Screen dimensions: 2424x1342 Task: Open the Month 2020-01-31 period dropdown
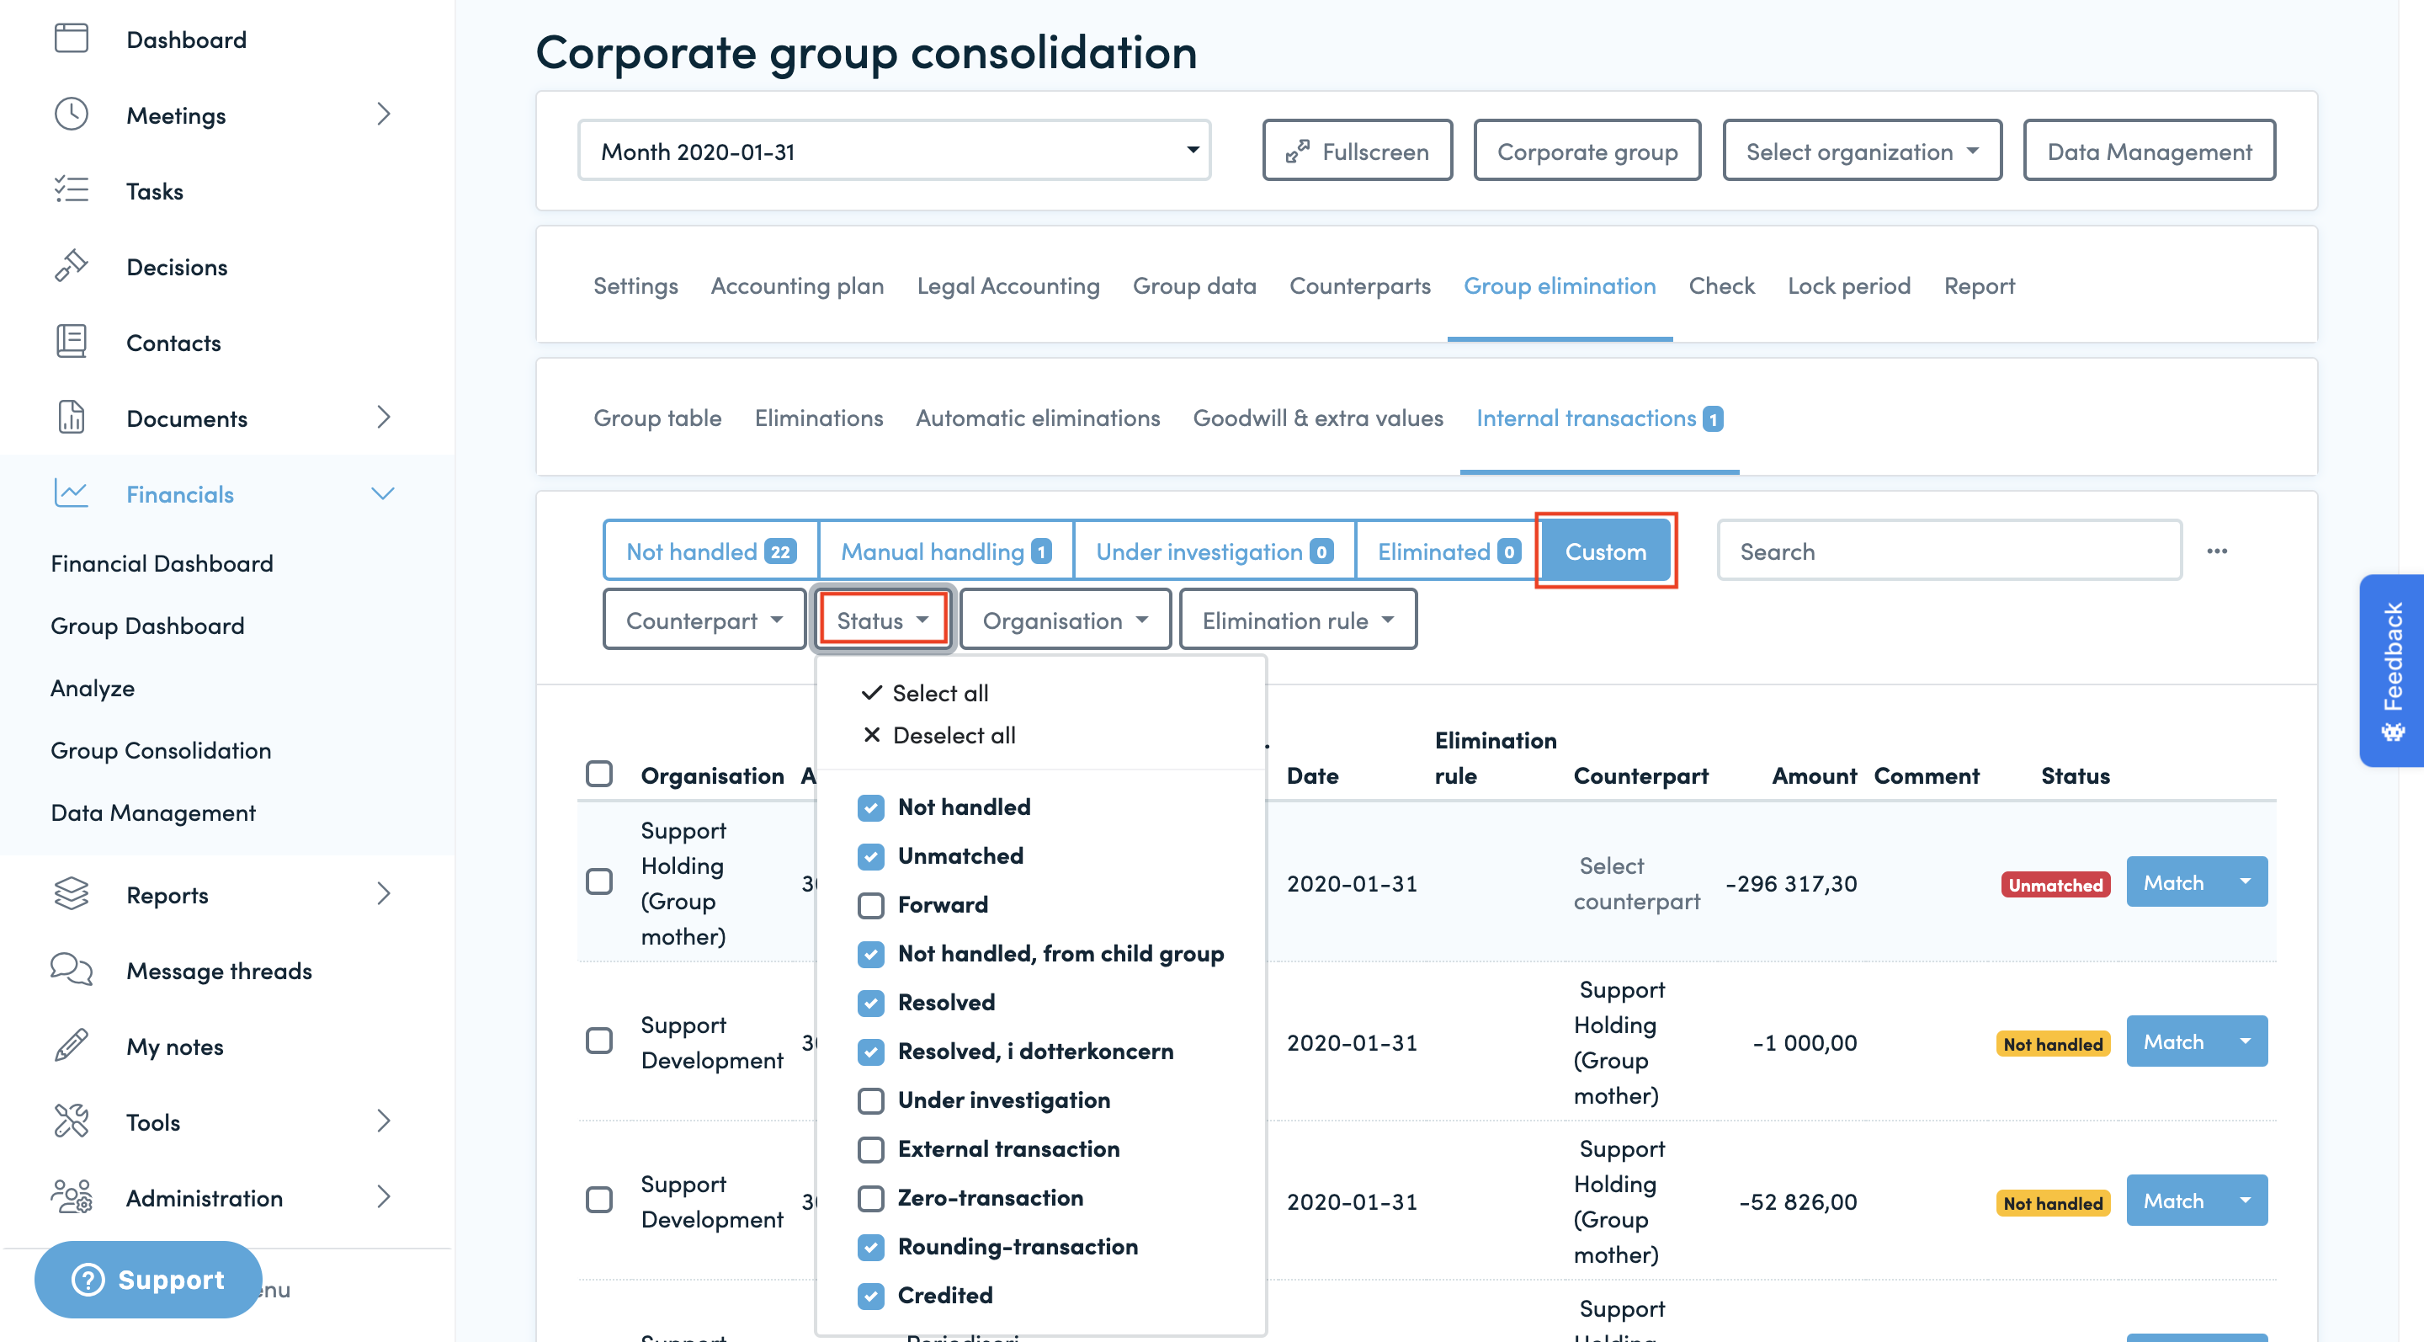tap(894, 151)
